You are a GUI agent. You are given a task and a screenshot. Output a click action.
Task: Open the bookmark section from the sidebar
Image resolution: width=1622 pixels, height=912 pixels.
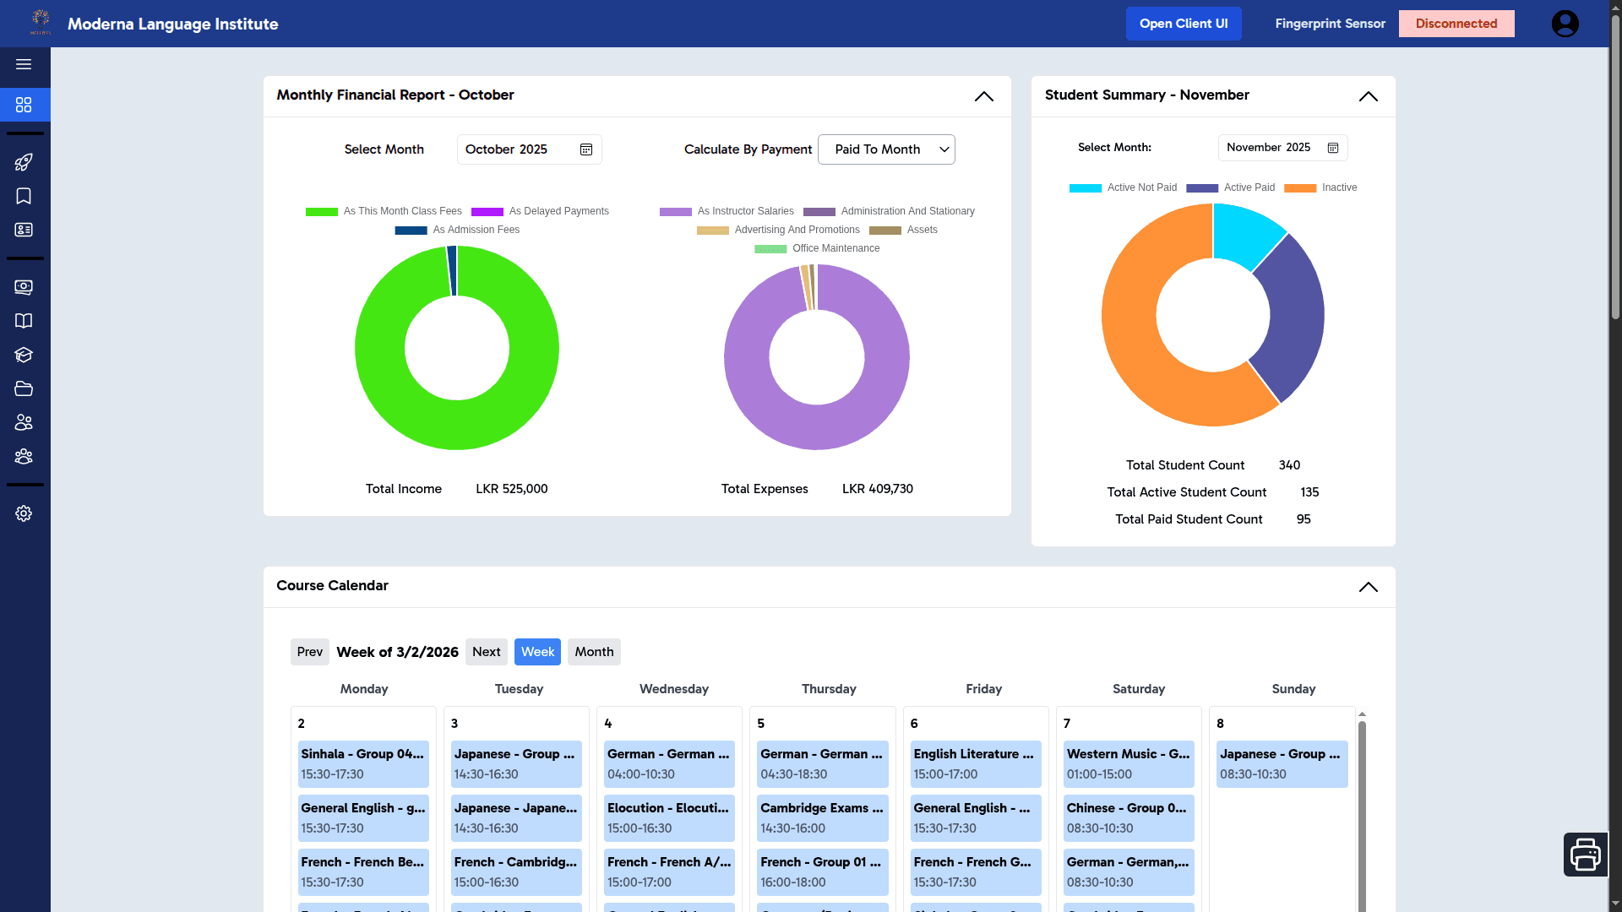pos(24,196)
